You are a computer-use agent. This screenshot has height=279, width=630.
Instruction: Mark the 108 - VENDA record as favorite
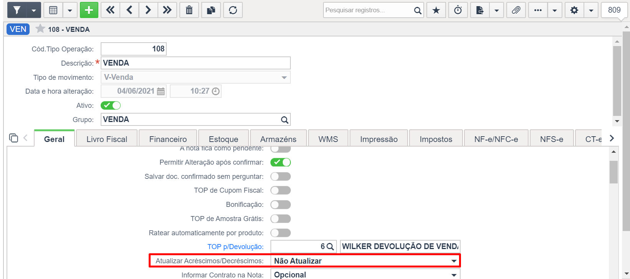[x=40, y=29]
